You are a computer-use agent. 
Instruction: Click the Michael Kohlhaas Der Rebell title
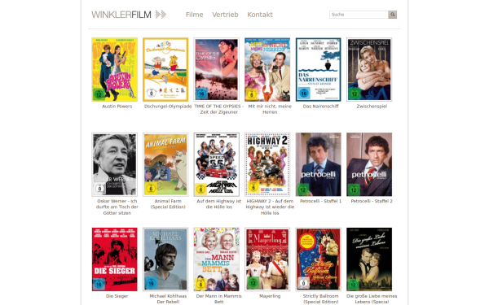[x=168, y=298]
